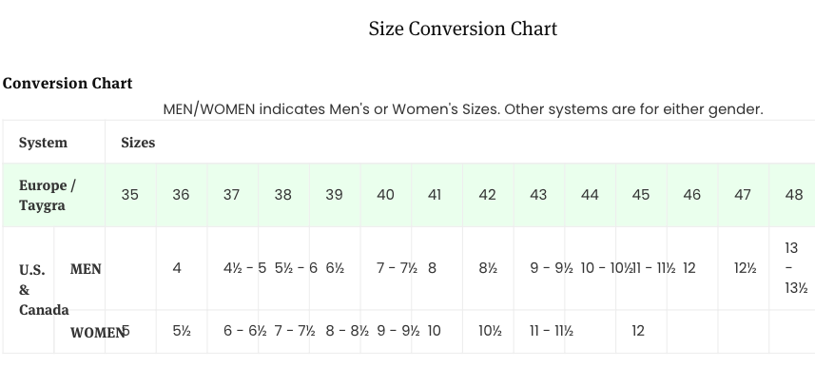815x387 pixels.
Task: Select men's size 4 cell
Action: pyautogui.click(x=177, y=268)
